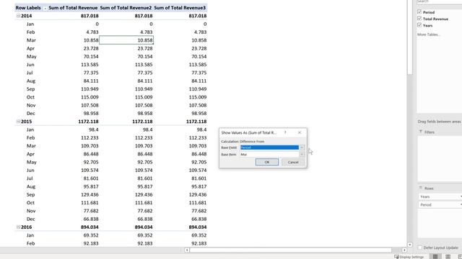Image resolution: width=462 pixels, height=259 pixels.
Task: Select the Sum of Total Revenue3 header
Action: pos(180,8)
